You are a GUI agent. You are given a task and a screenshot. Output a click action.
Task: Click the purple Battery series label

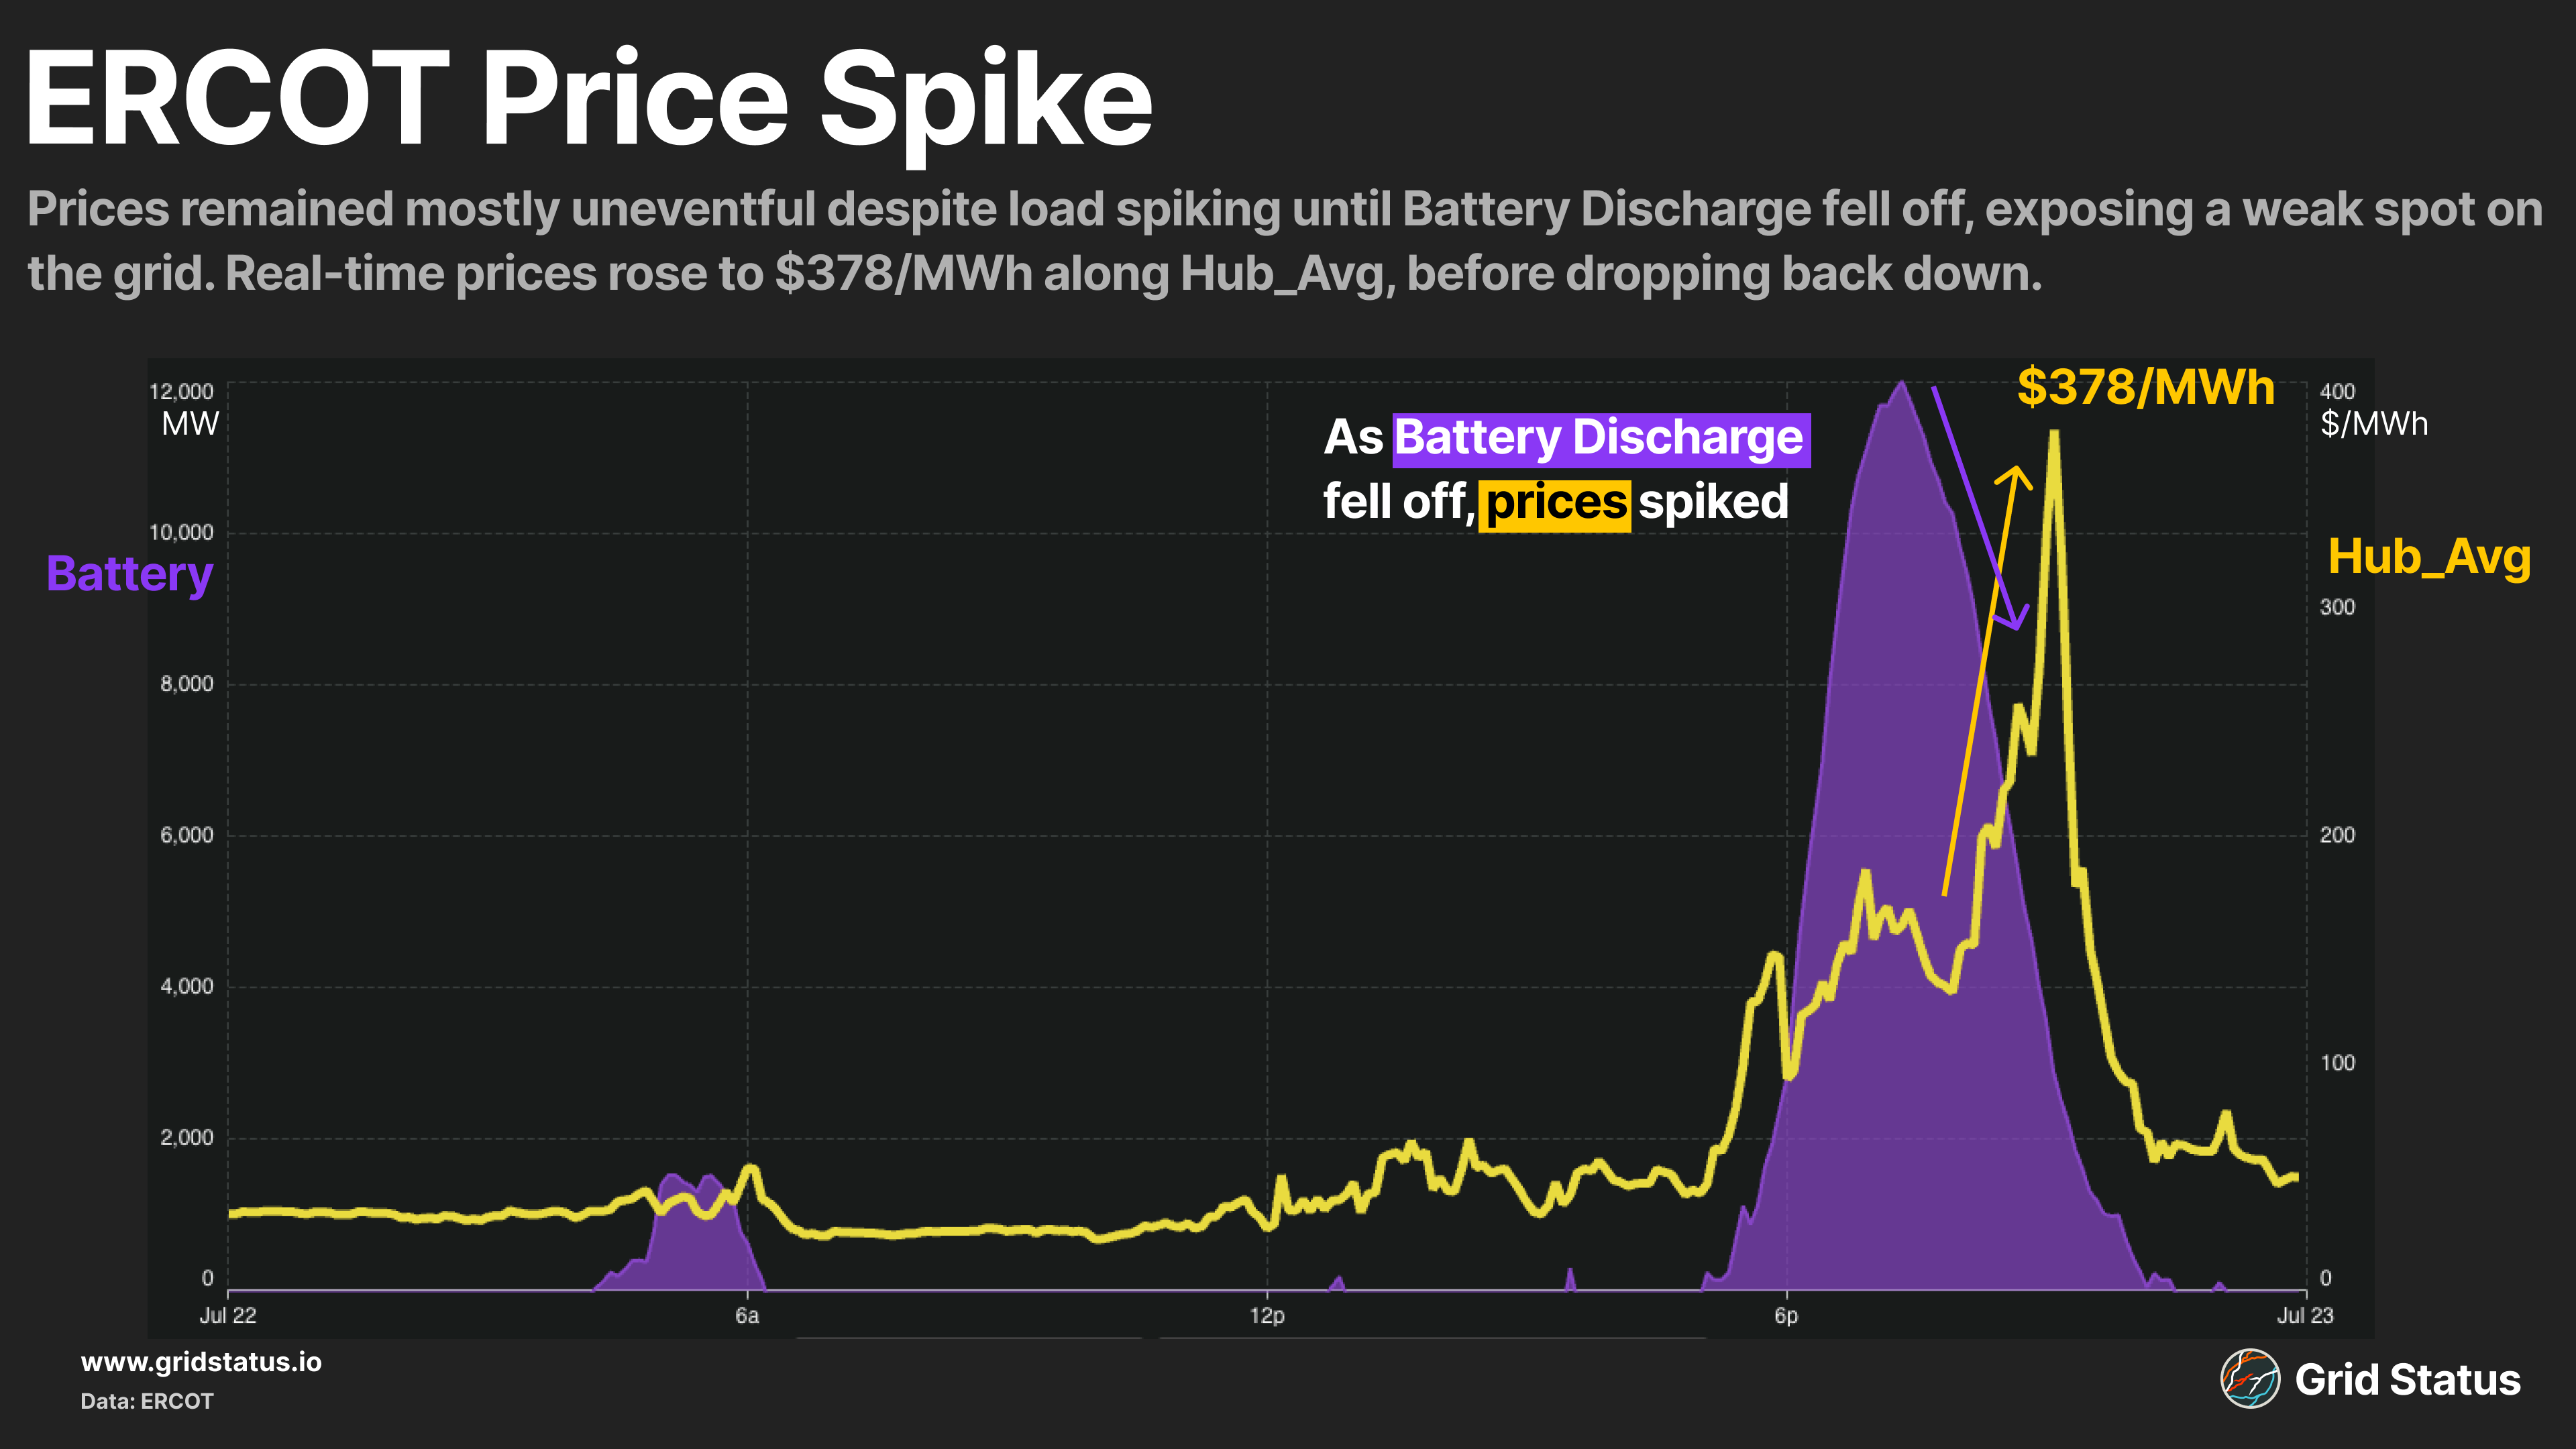(130, 575)
